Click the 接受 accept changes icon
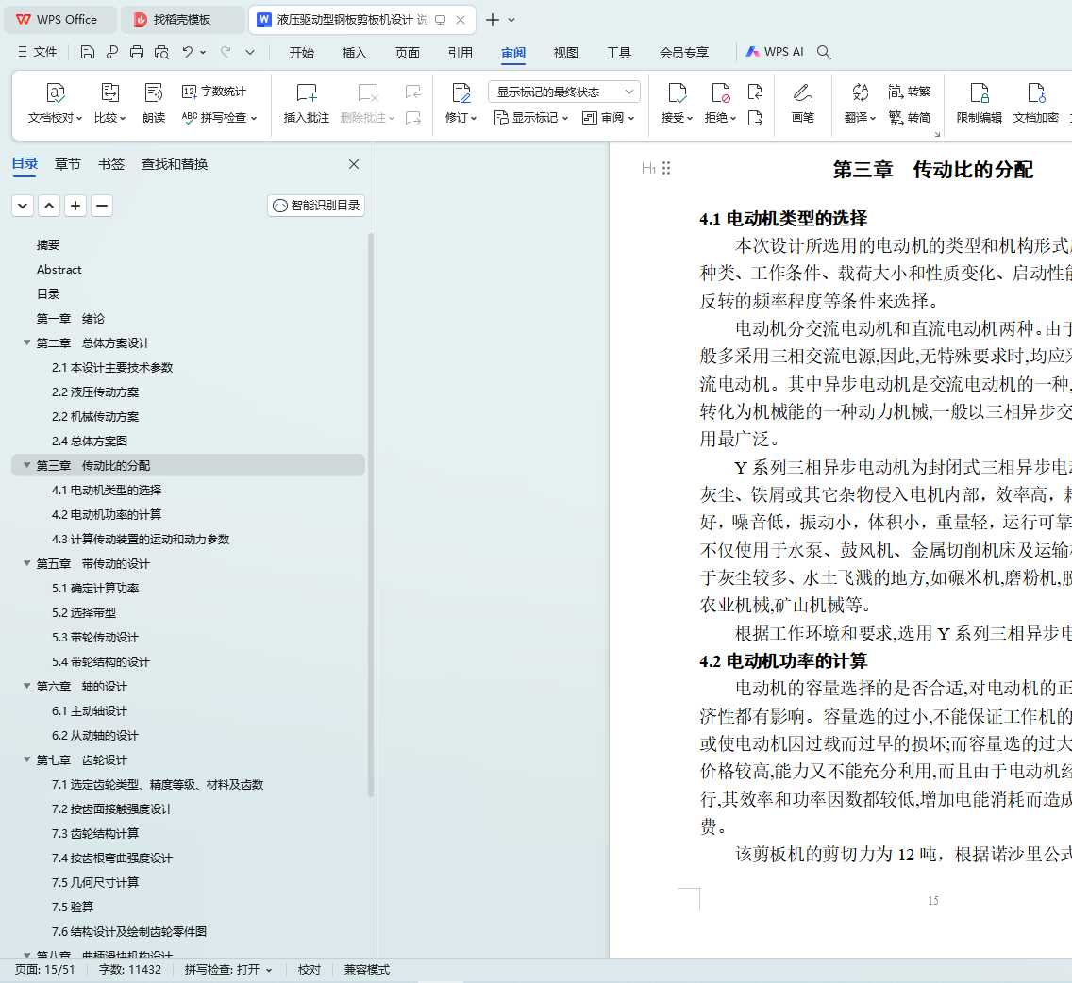The height and width of the screenshot is (983, 1072). click(677, 103)
